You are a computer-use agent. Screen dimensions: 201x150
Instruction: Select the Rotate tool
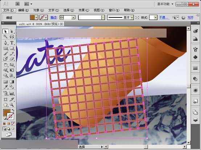coord(5,65)
